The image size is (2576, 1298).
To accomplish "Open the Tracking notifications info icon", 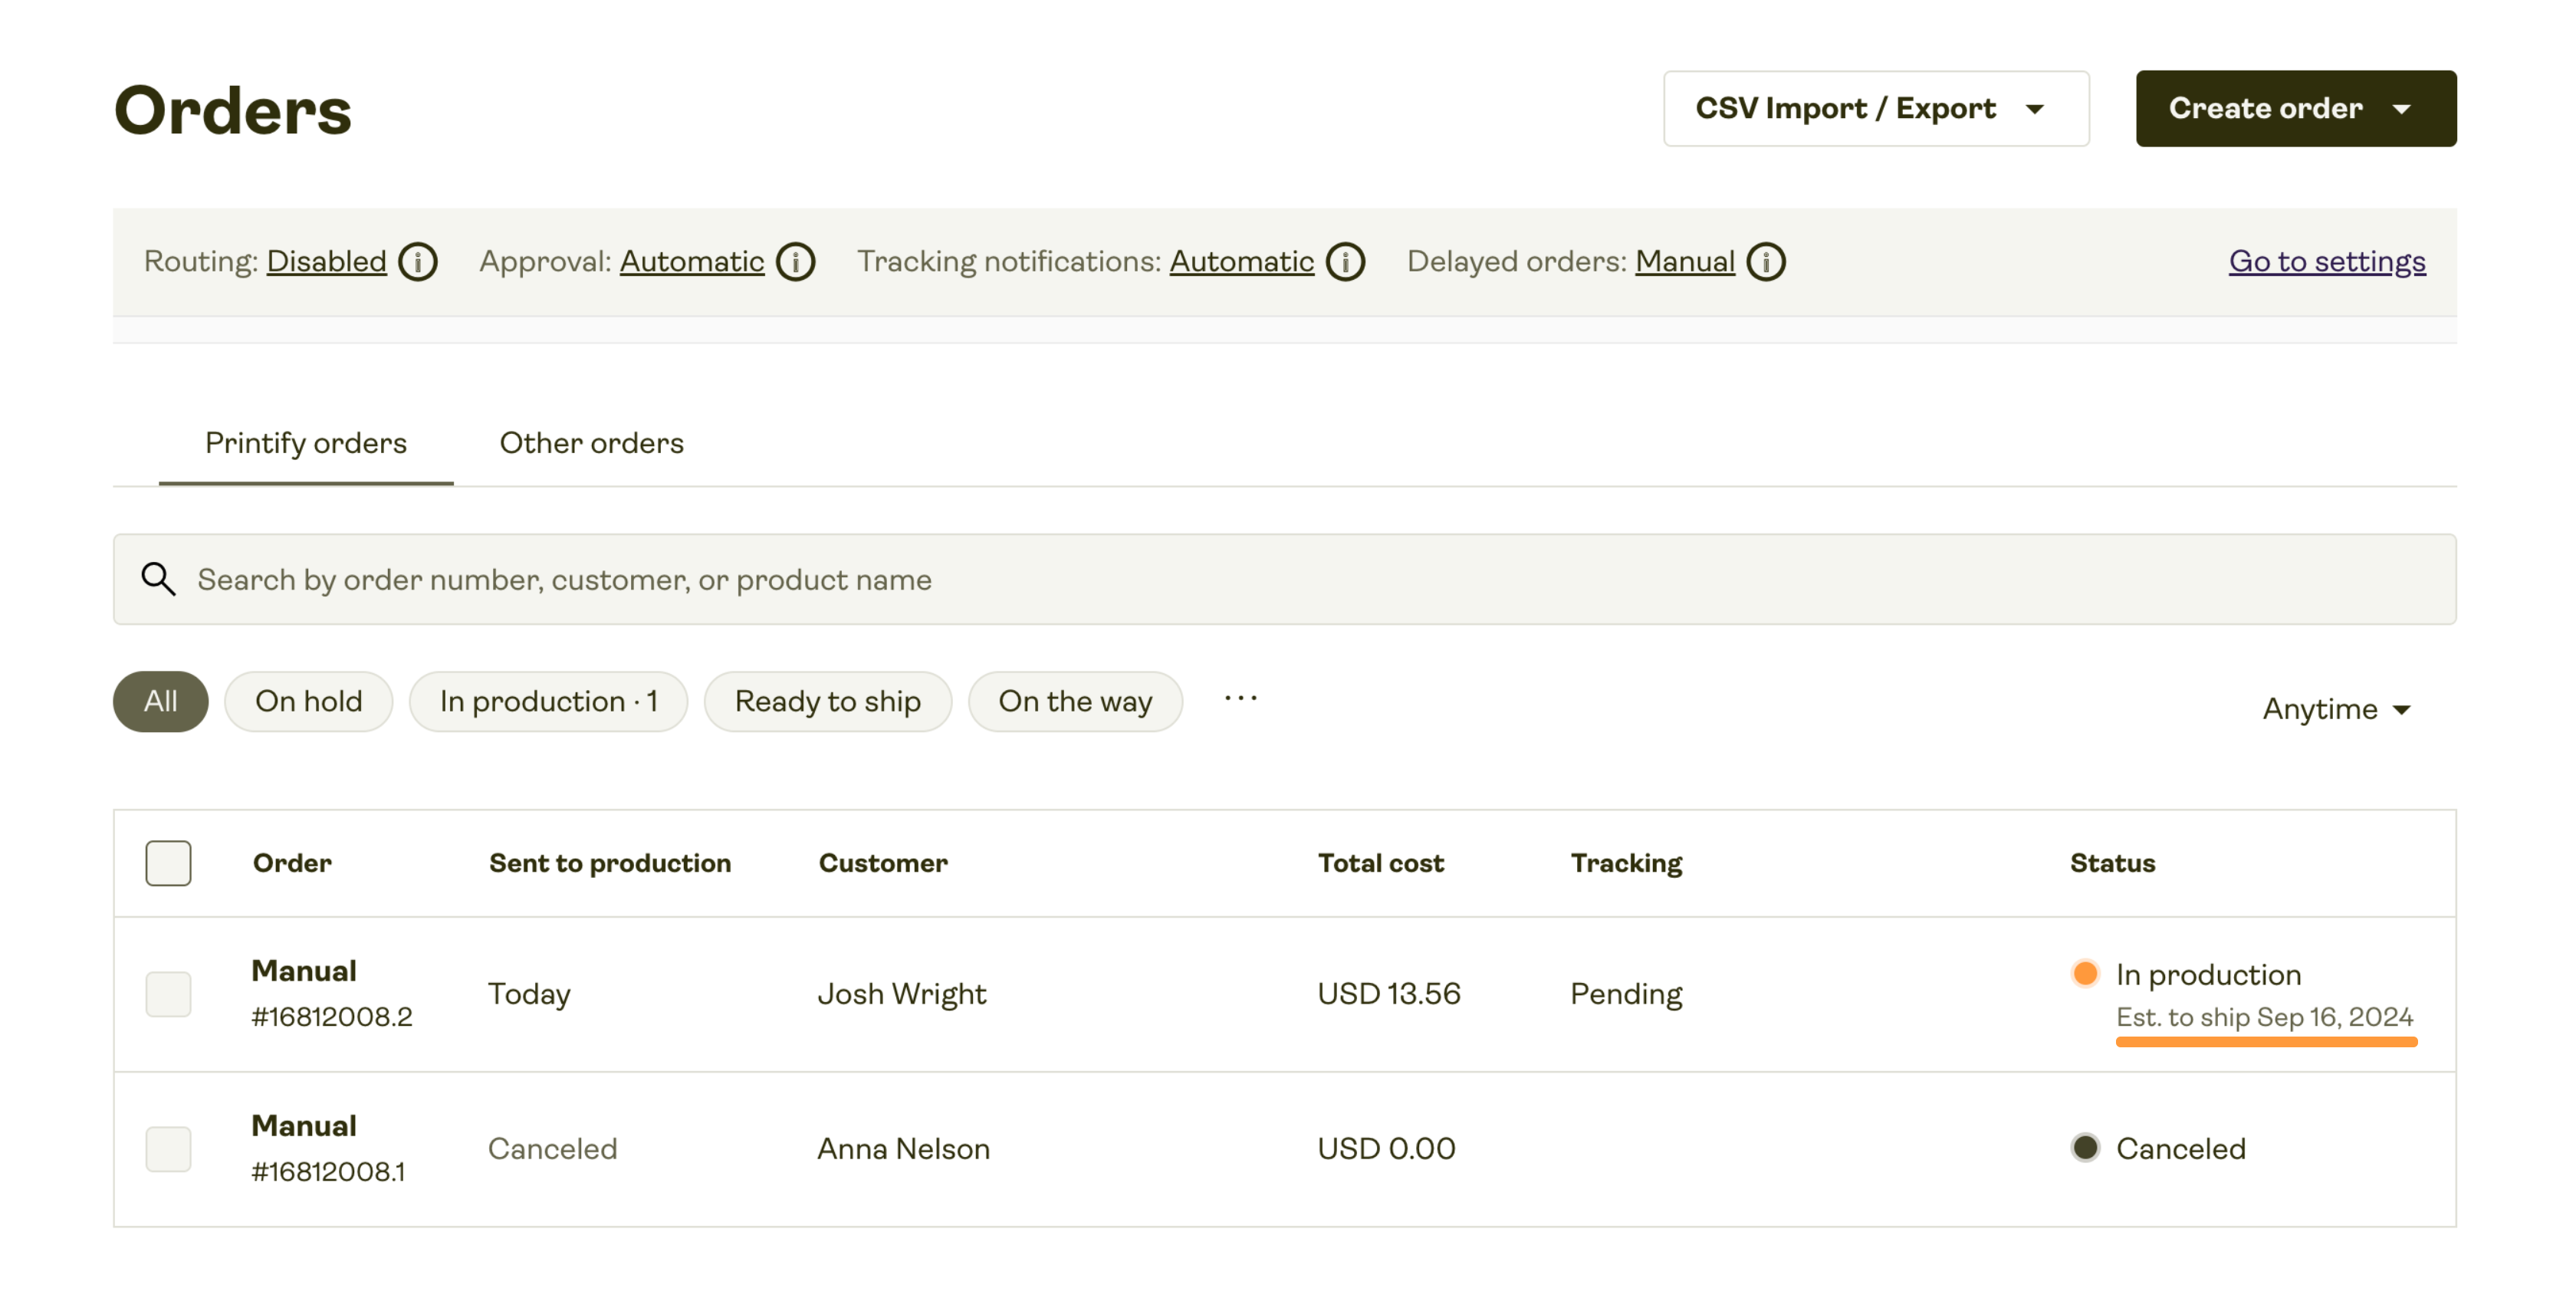I will (1346, 261).
